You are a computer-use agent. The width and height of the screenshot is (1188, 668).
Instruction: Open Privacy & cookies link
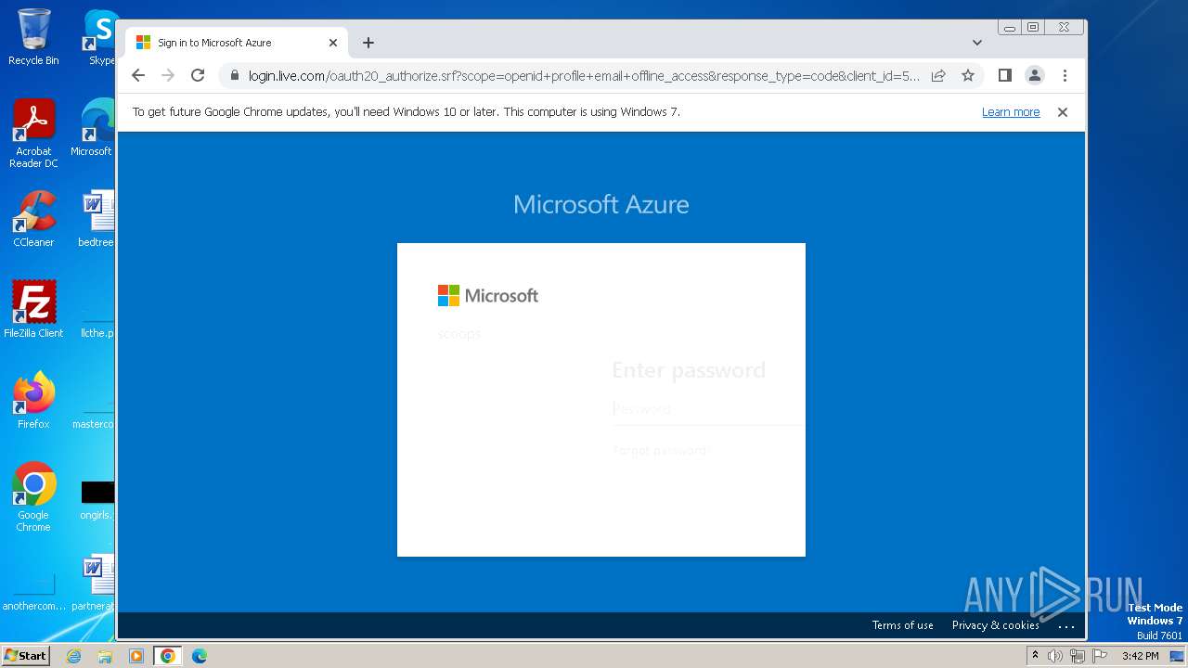[x=995, y=625]
